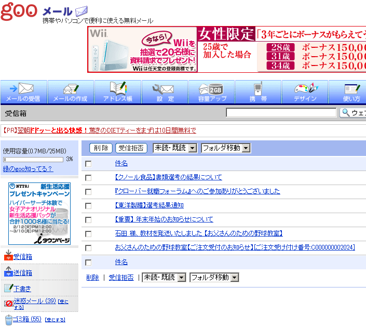Screen dimensions: 366x327
Task: Click the 使用容量 storage usage bar
Action: tap(33, 160)
